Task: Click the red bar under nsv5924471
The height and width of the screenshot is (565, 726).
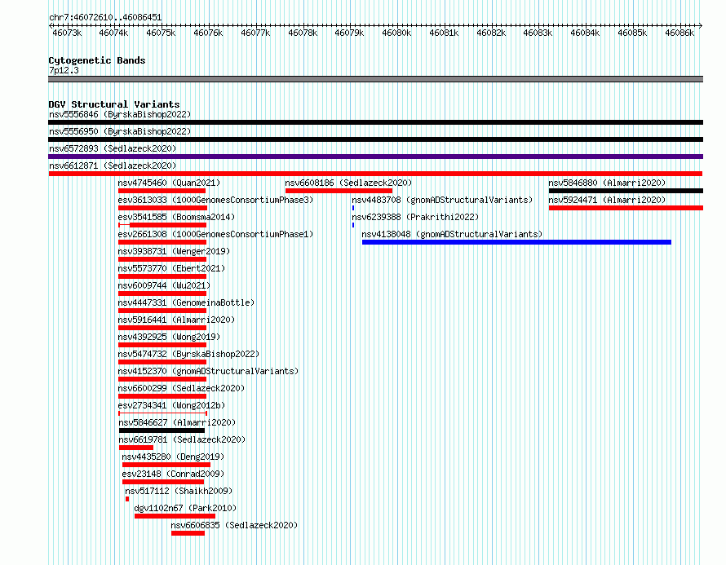Action: [x=626, y=208]
